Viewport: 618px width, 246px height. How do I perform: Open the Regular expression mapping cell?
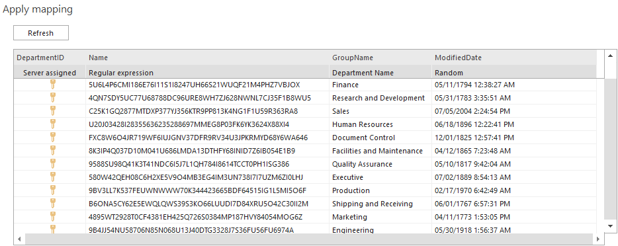point(207,73)
